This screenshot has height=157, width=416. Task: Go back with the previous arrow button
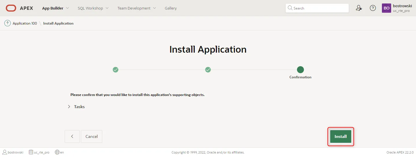click(72, 136)
